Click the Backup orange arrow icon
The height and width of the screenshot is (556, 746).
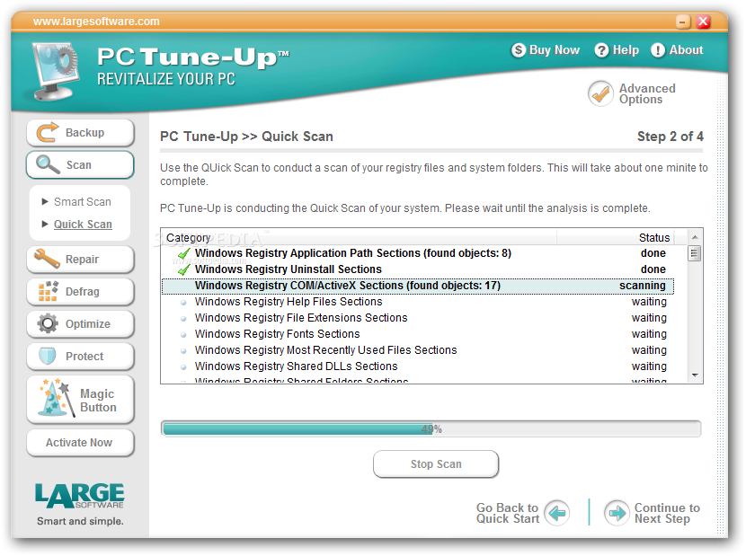point(47,132)
